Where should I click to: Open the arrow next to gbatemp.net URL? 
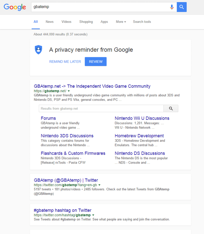[69, 91]
